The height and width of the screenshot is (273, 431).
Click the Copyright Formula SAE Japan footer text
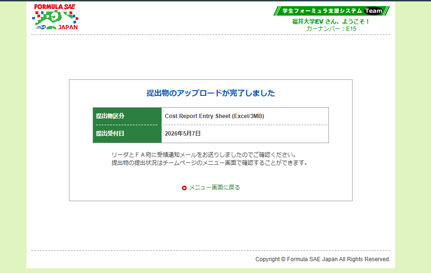click(x=323, y=259)
